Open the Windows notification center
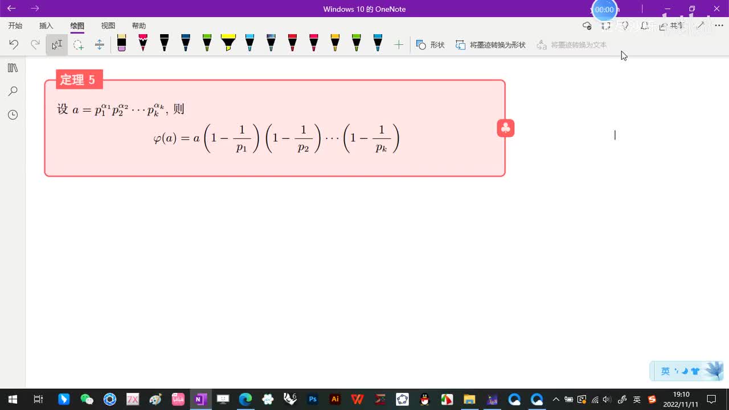This screenshot has width=729, height=410. (x=711, y=399)
